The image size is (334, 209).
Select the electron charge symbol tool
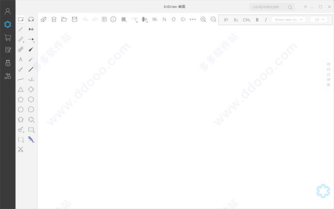[21, 129]
